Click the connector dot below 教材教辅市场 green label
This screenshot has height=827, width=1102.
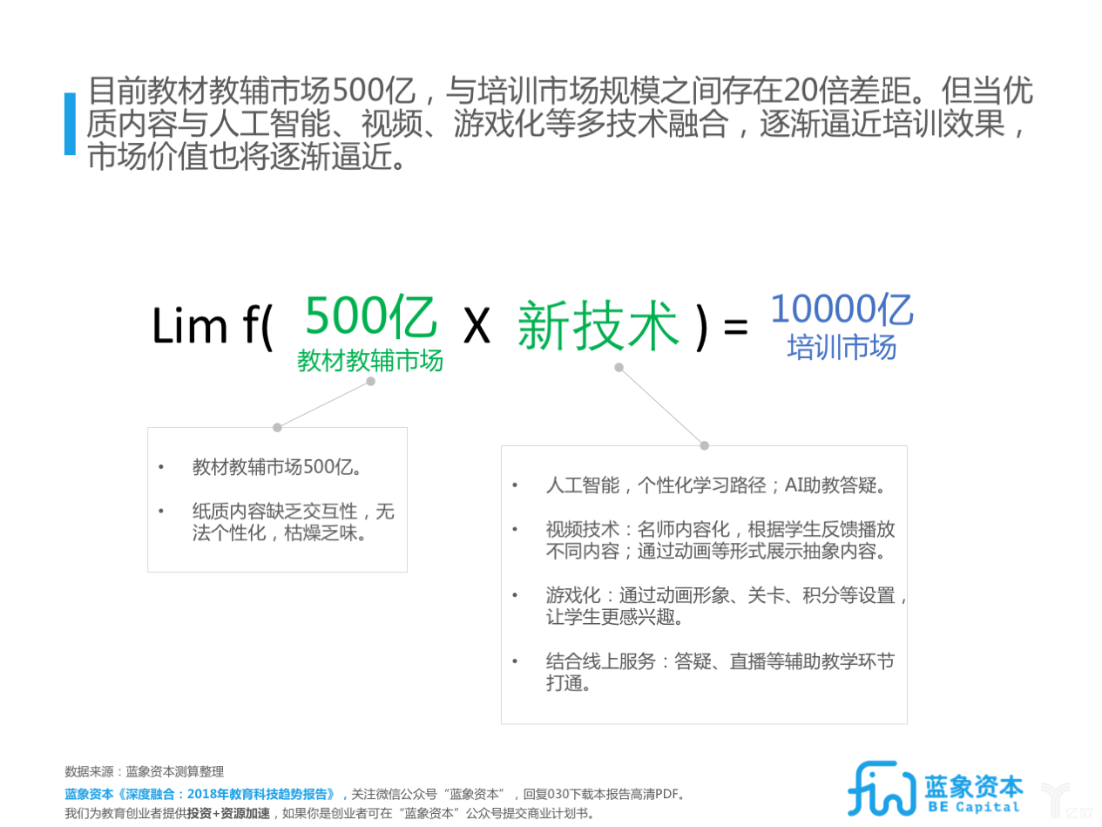[x=370, y=381]
